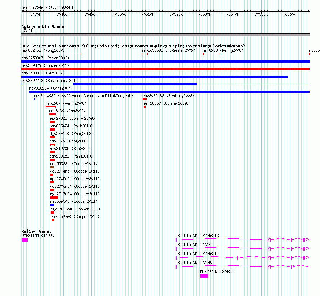Image resolution: width=320 pixels, height=296 pixels.
Task: Select transcript TBC1D15|NR_027449
Action: pos(194,263)
